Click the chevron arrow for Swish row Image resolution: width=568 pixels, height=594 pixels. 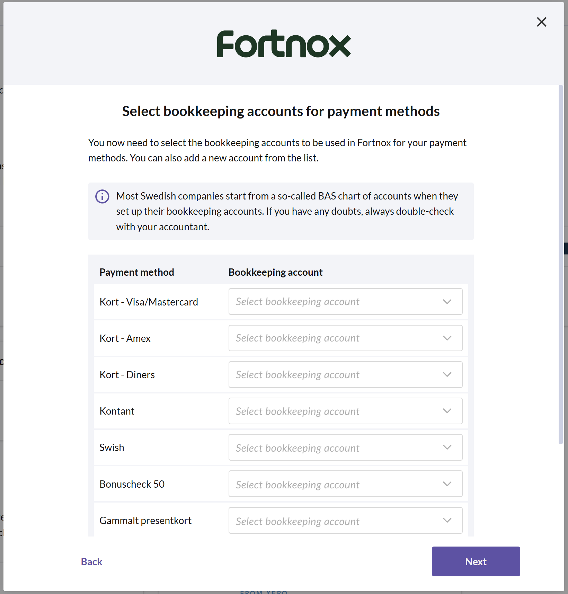tap(447, 447)
